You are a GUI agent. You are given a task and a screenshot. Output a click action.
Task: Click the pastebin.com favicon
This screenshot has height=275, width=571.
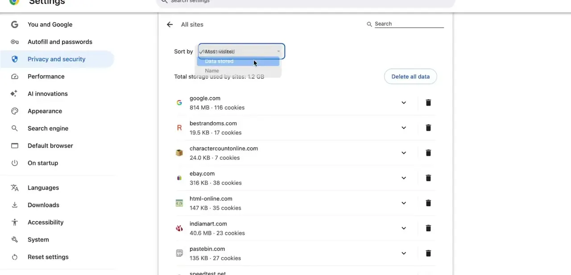pos(179,253)
